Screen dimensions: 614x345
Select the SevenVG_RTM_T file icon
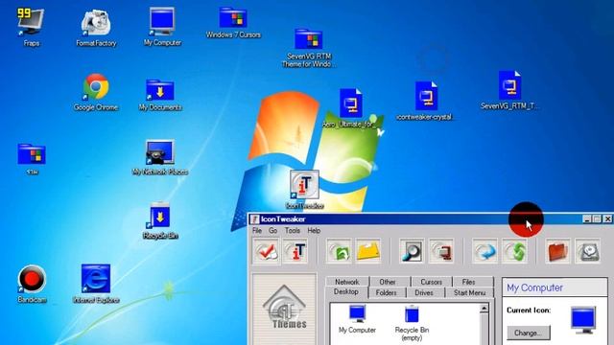(x=509, y=90)
